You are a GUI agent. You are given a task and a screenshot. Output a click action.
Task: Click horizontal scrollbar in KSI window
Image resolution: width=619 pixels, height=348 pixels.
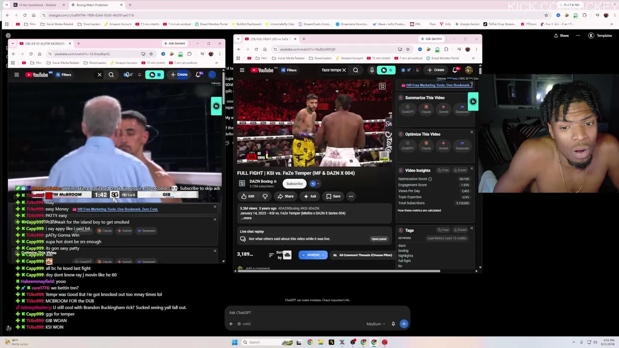pos(339,271)
